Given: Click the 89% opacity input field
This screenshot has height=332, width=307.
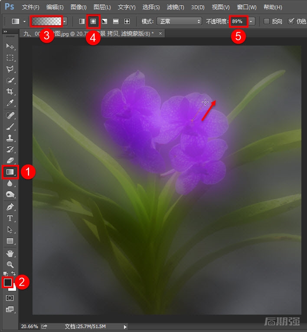Looking at the screenshot, I should pos(238,21).
